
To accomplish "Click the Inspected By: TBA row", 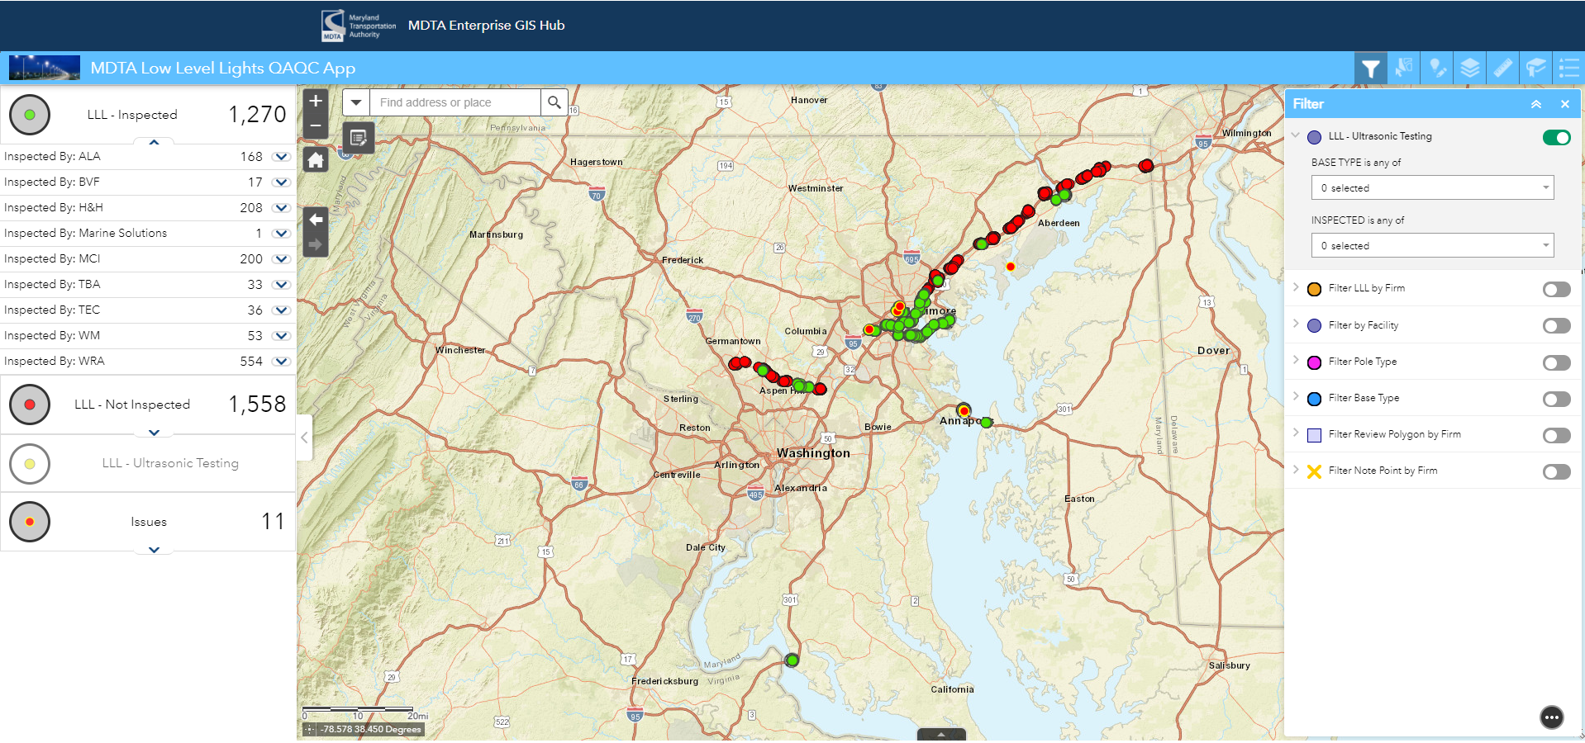I will 148,285.
